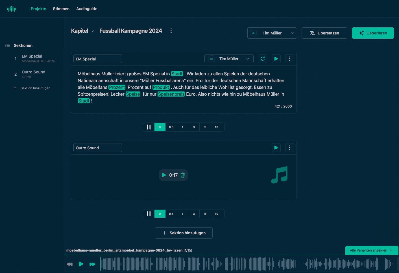Screen dimensions: 399x273
Task: Click the rewind button in the player
Action: click(69, 264)
